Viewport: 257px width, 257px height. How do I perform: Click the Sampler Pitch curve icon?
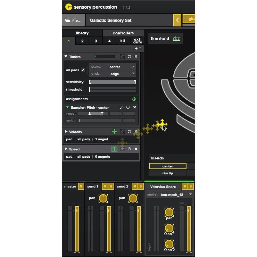point(122,107)
